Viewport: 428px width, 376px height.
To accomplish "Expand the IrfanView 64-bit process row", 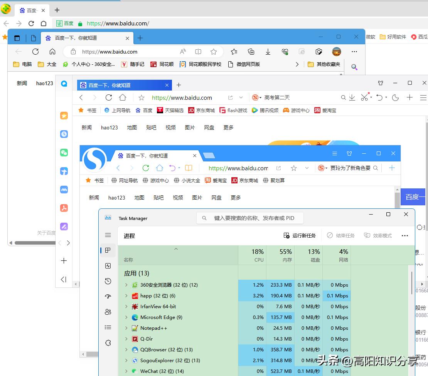I will pos(126,307).
